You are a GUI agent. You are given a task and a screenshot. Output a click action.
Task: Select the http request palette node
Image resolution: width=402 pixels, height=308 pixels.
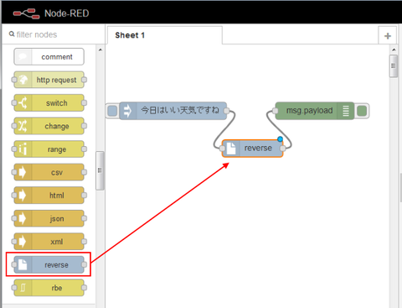pyautogui.click(x=49, y=80)
